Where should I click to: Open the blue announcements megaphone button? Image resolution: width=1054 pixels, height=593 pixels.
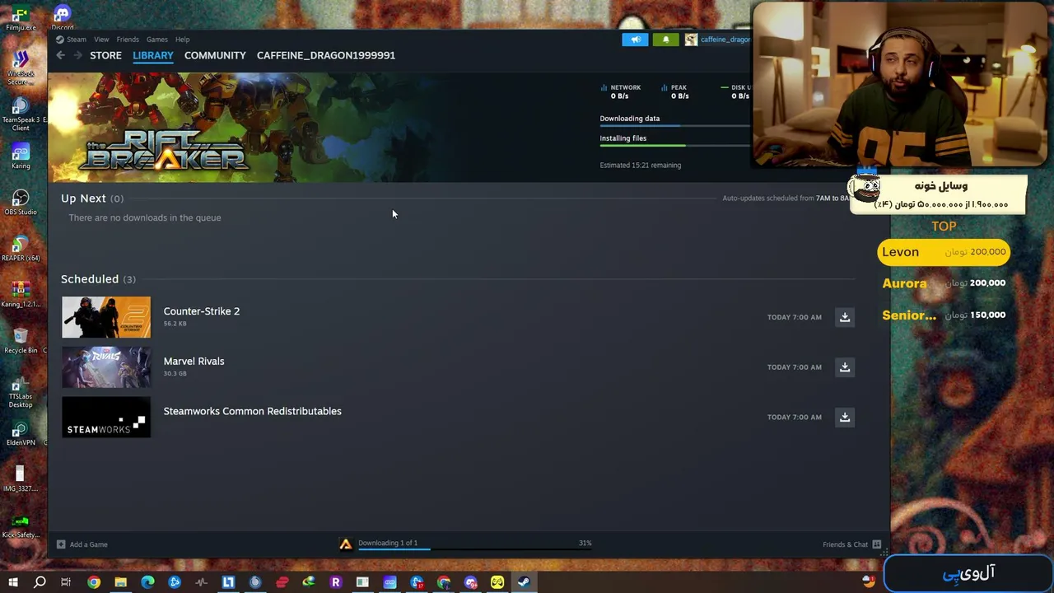[x=635, y=40]
